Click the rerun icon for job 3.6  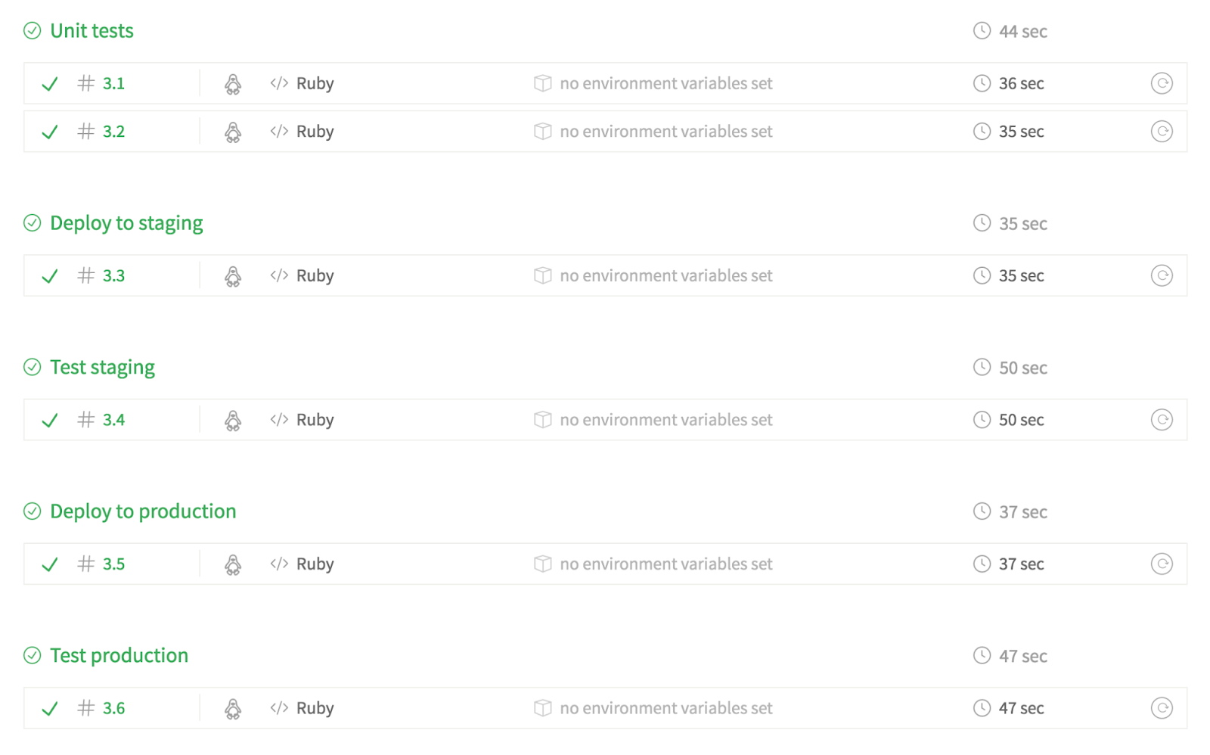coord(1162,707)
